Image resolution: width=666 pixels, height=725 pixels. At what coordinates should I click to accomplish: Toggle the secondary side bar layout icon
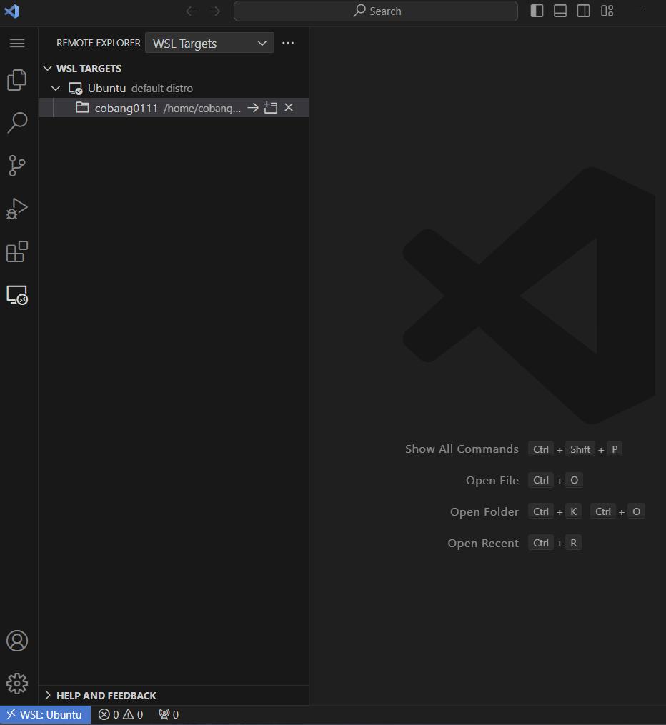pyautogui.click(x=584, y=11)
